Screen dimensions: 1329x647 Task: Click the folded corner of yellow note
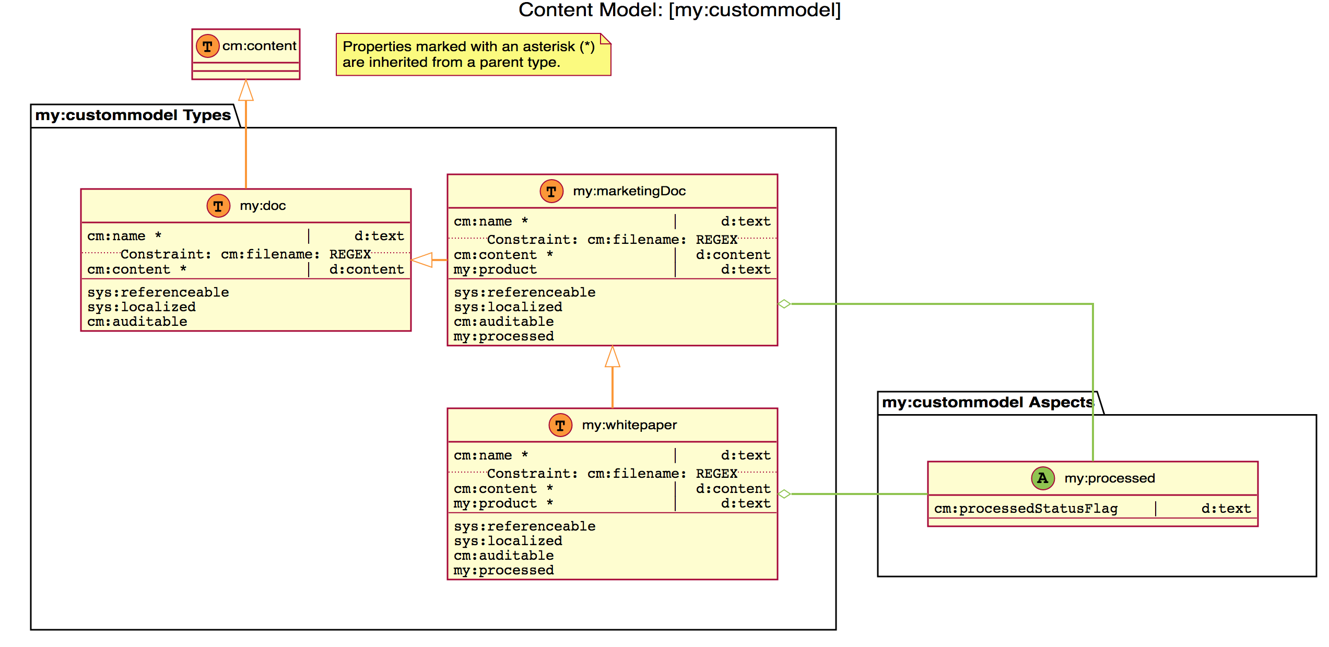[x=605, y=39]
